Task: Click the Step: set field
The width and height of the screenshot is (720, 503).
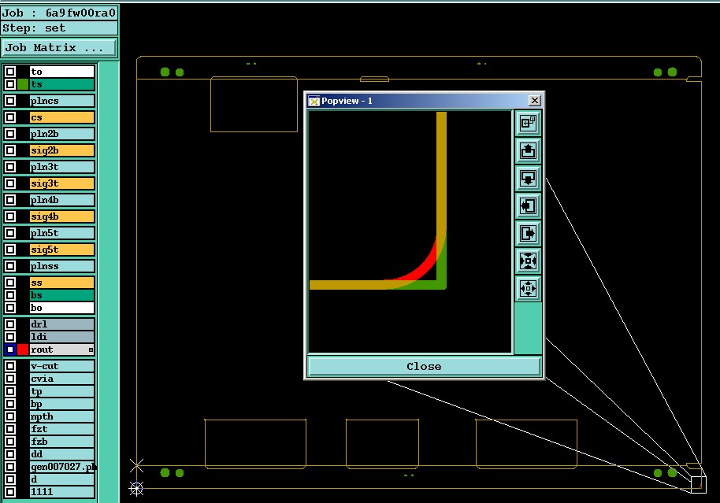Action: (59, 28)
